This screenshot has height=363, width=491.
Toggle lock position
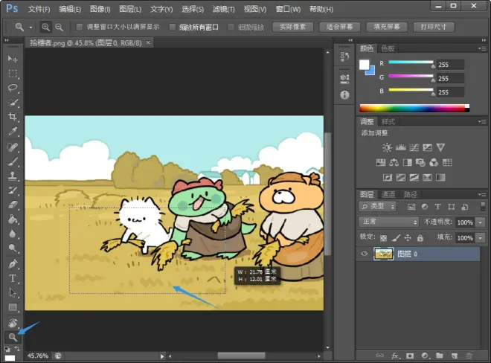tap(408, 238)
